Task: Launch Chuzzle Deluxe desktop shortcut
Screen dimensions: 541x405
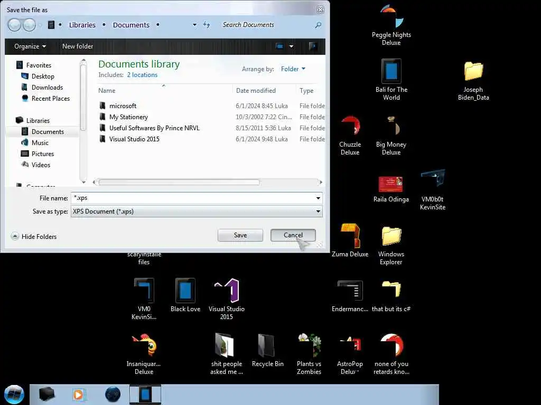Action: pos(350,136)
